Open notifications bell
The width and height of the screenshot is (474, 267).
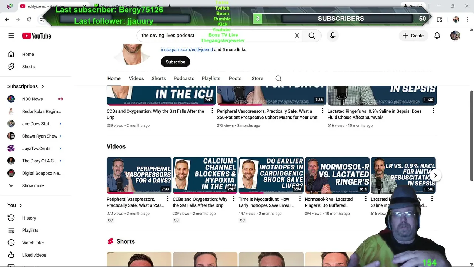pyautogui.click(x=437, y=36)
